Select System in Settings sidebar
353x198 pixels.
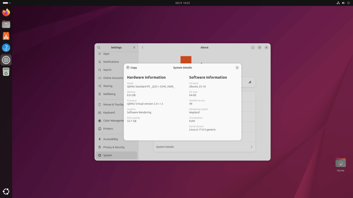tap(117, 155)
